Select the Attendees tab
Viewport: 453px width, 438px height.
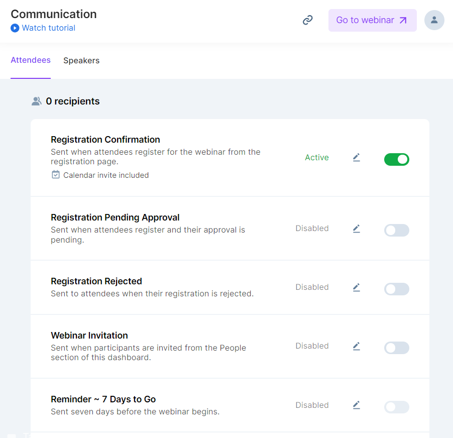(31, 60)
